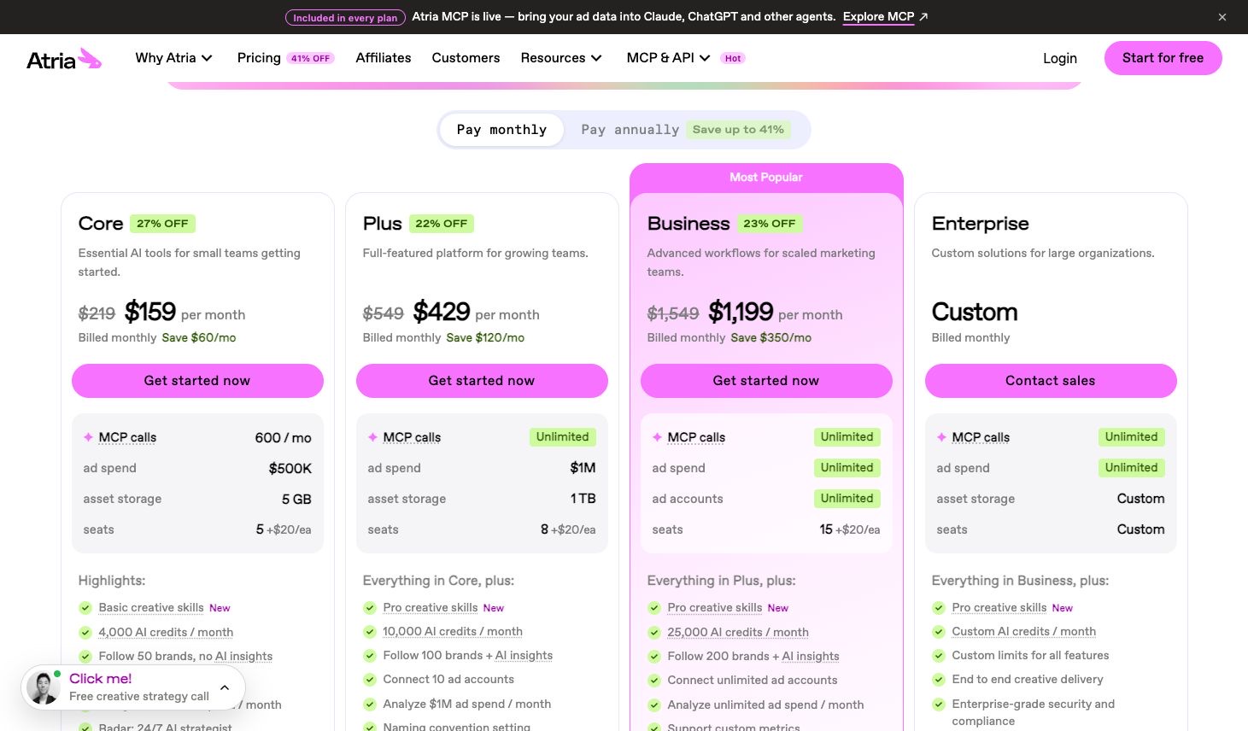This screenshot has height=731, width=1248.
Task: Expand the MCP & API dropdown
Action: click(668, 58)
